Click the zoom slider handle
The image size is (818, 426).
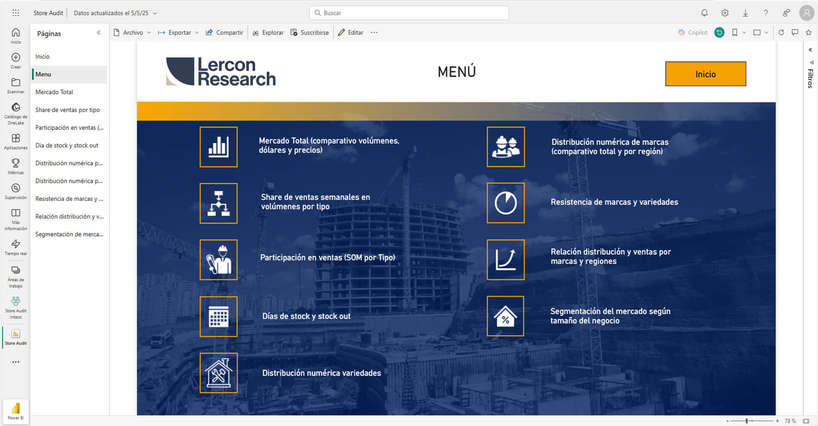click(x=746, y=421)
